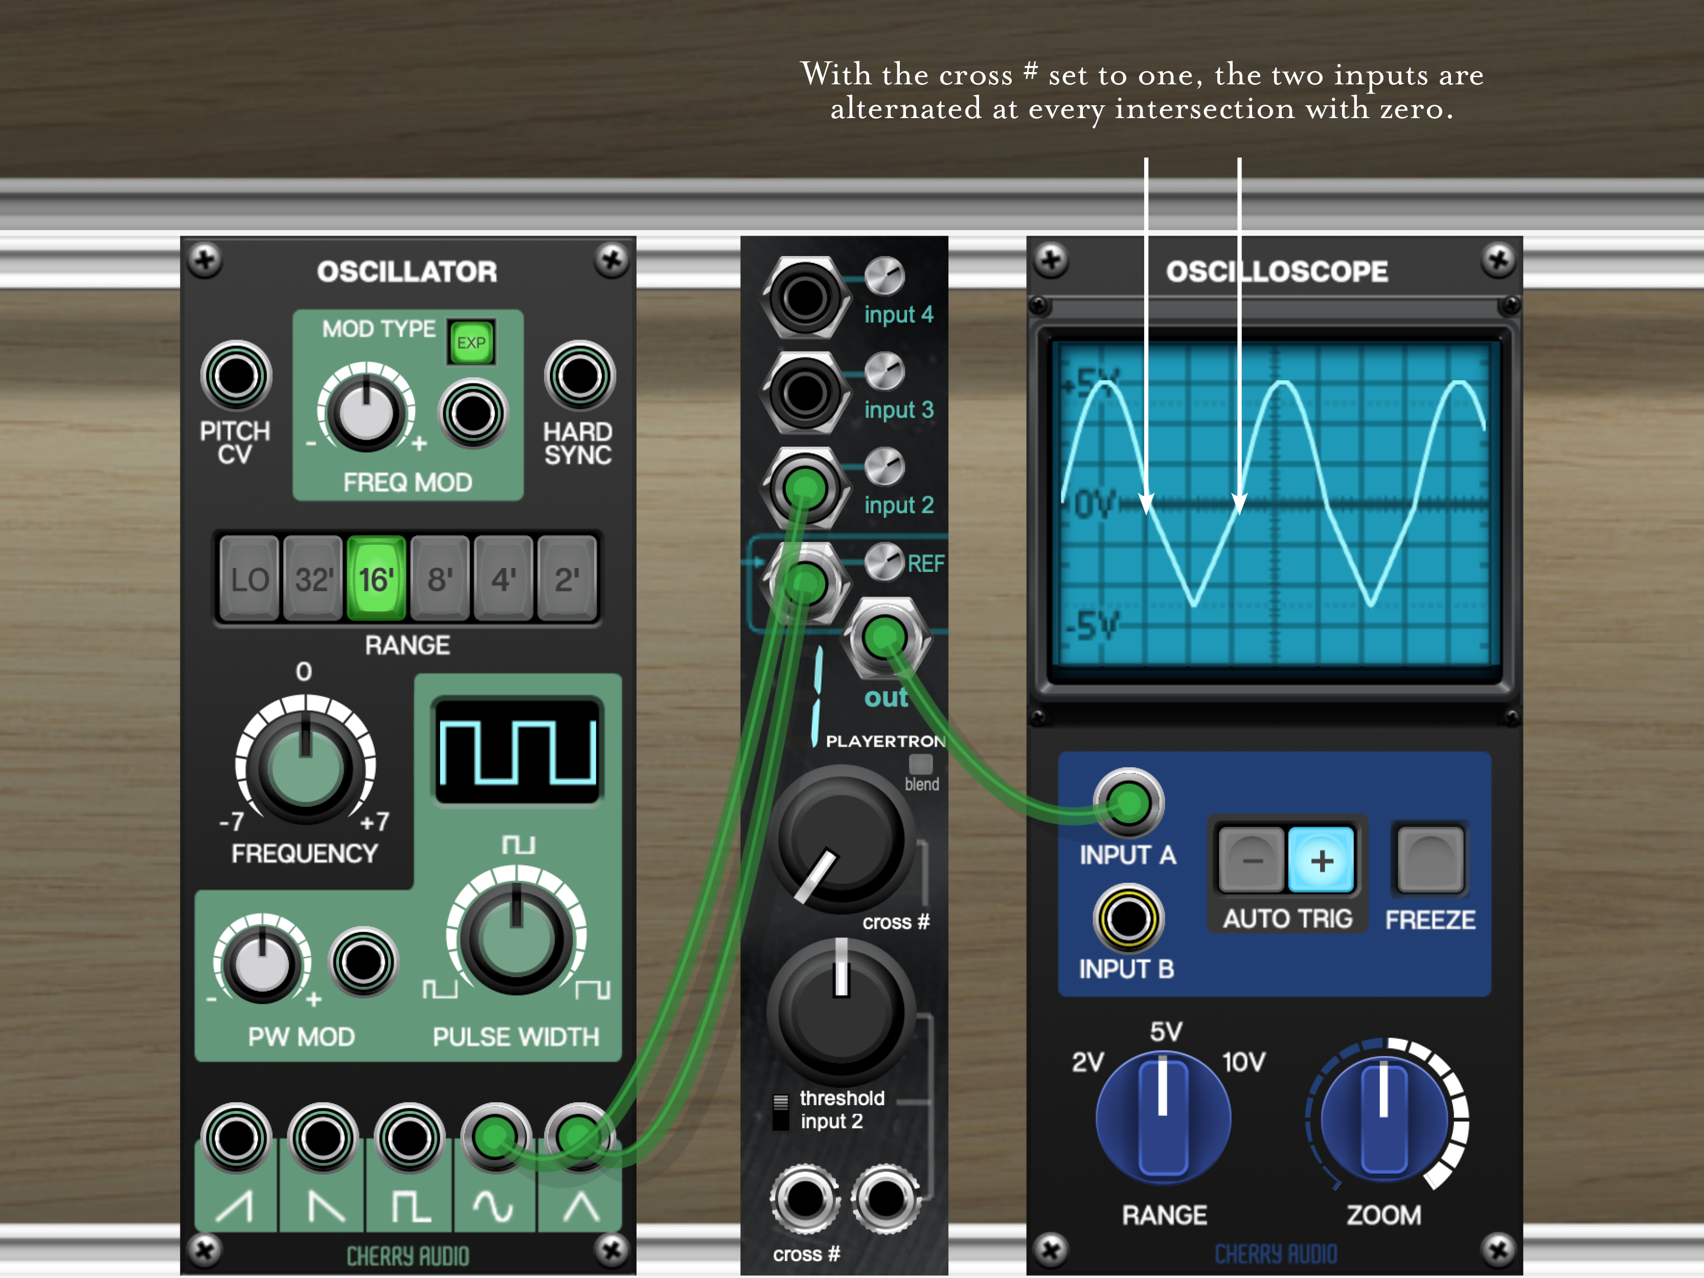Toggle the oscilloscope Freeze button
1704x1278 pixels.
tap(1430, 860)
